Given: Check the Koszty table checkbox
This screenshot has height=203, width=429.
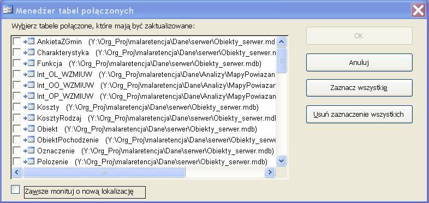Looking at the screenshot, I should [17, 107].
